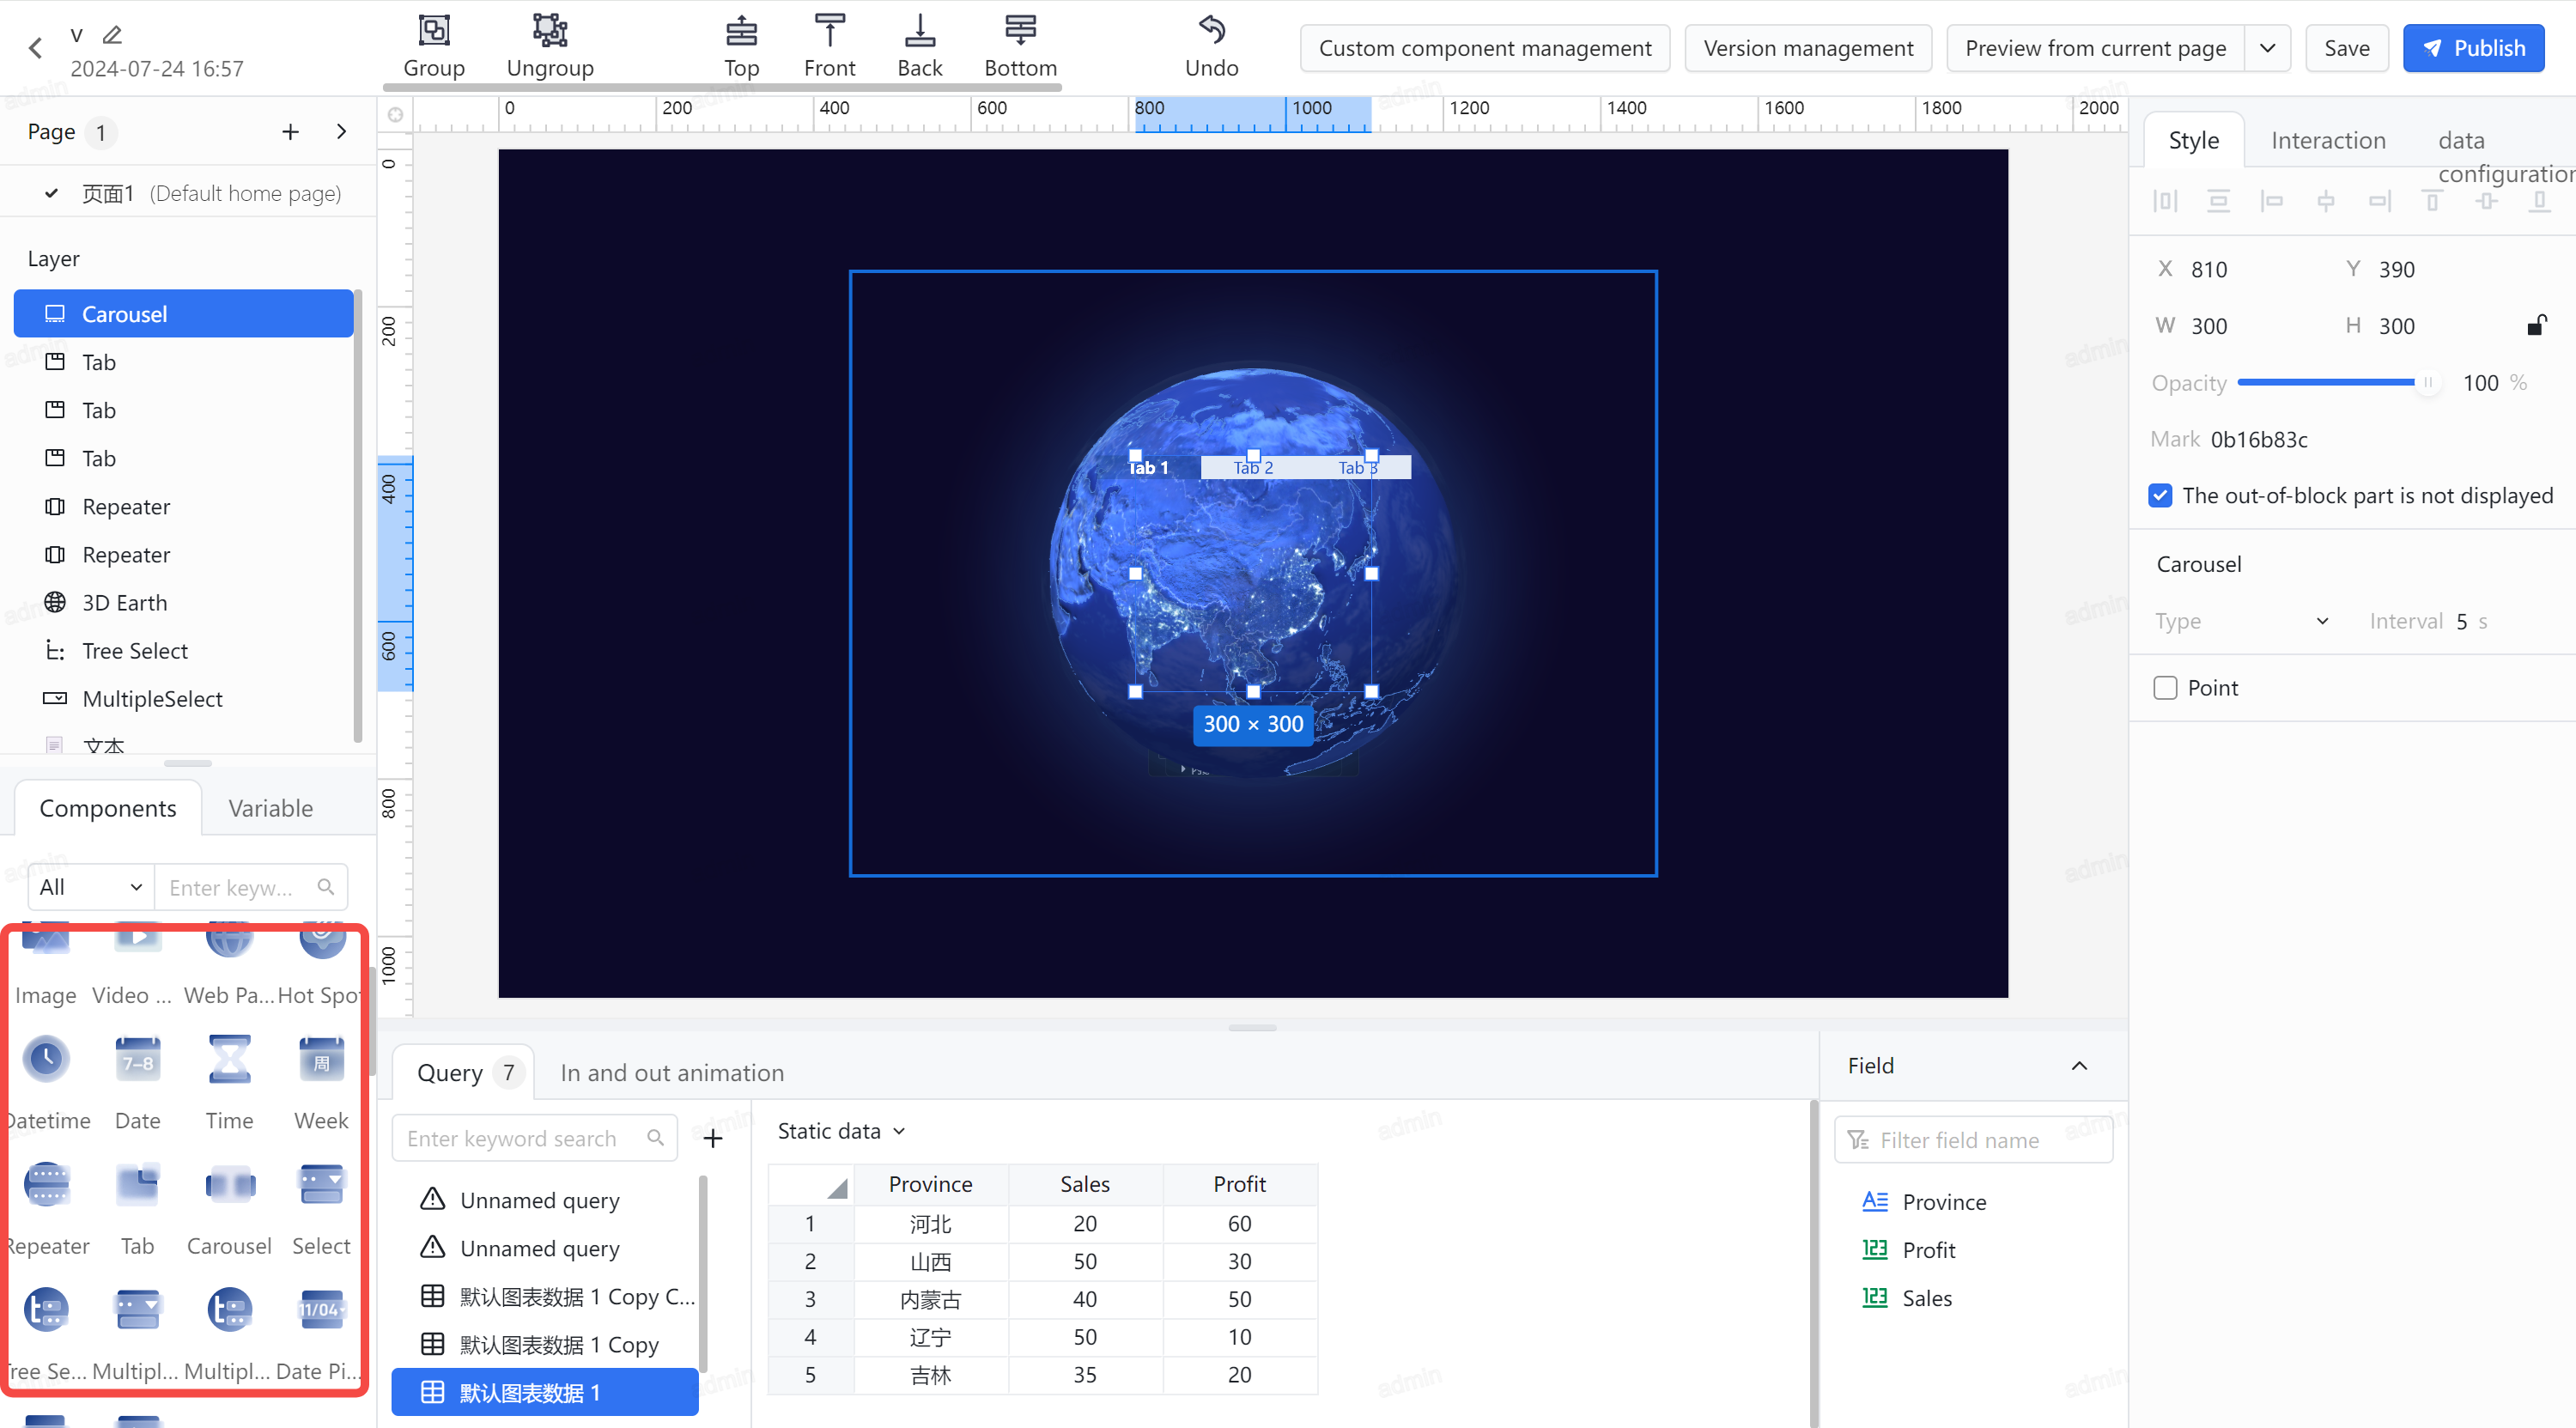
Task: Add Repeater component from library
Action: (x=46, y=1209)
